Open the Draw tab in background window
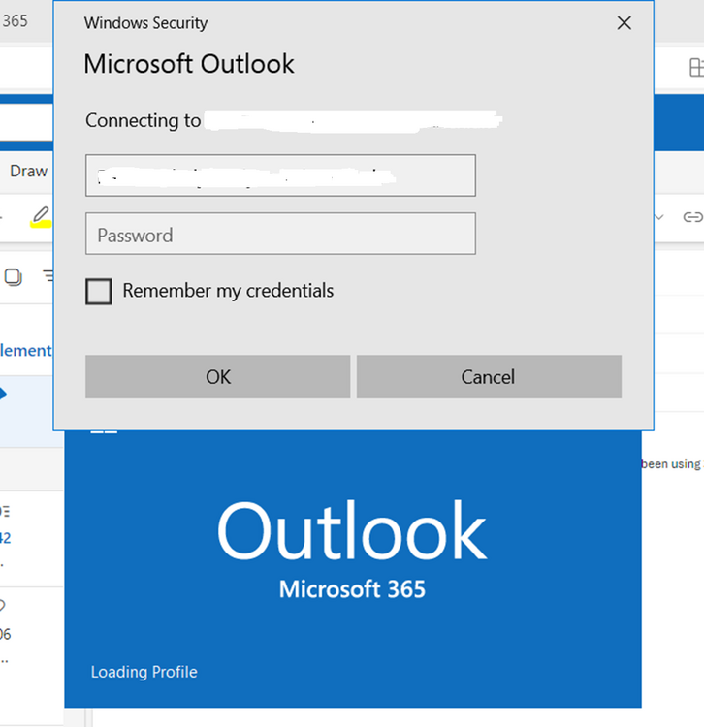Viewport: 704px width, 727px height. coord(28,171)
